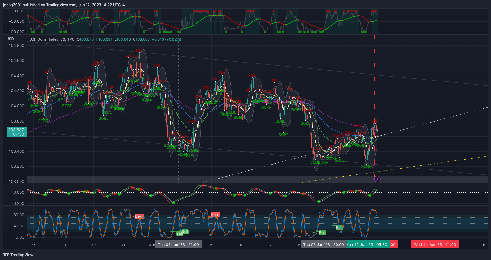
Task: Click the date axis label 31
Action: click(123, 245)
